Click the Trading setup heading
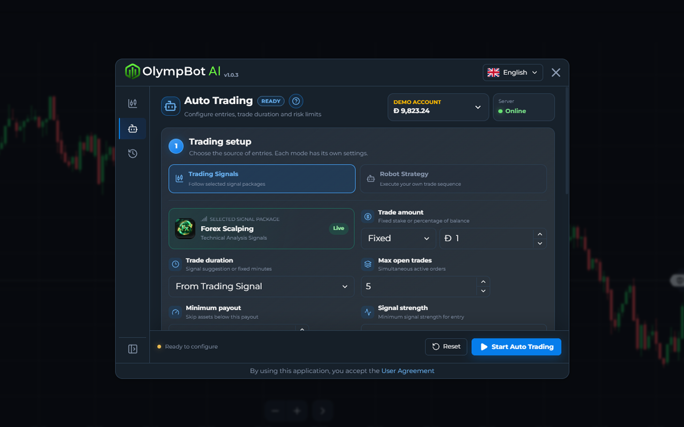Image resolution: width=684 pixels, height=427 pixels. (x=220, y=142)
